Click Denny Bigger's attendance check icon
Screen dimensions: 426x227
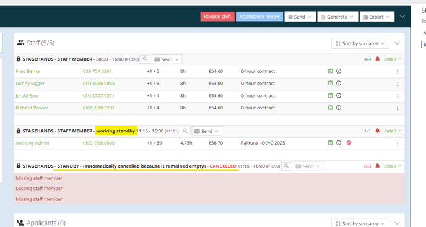(x=330, y=83)
